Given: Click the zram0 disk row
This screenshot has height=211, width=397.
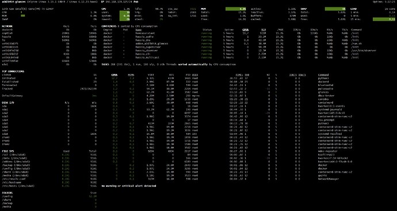Looking at the screenshot, I should tap(49, 137).
